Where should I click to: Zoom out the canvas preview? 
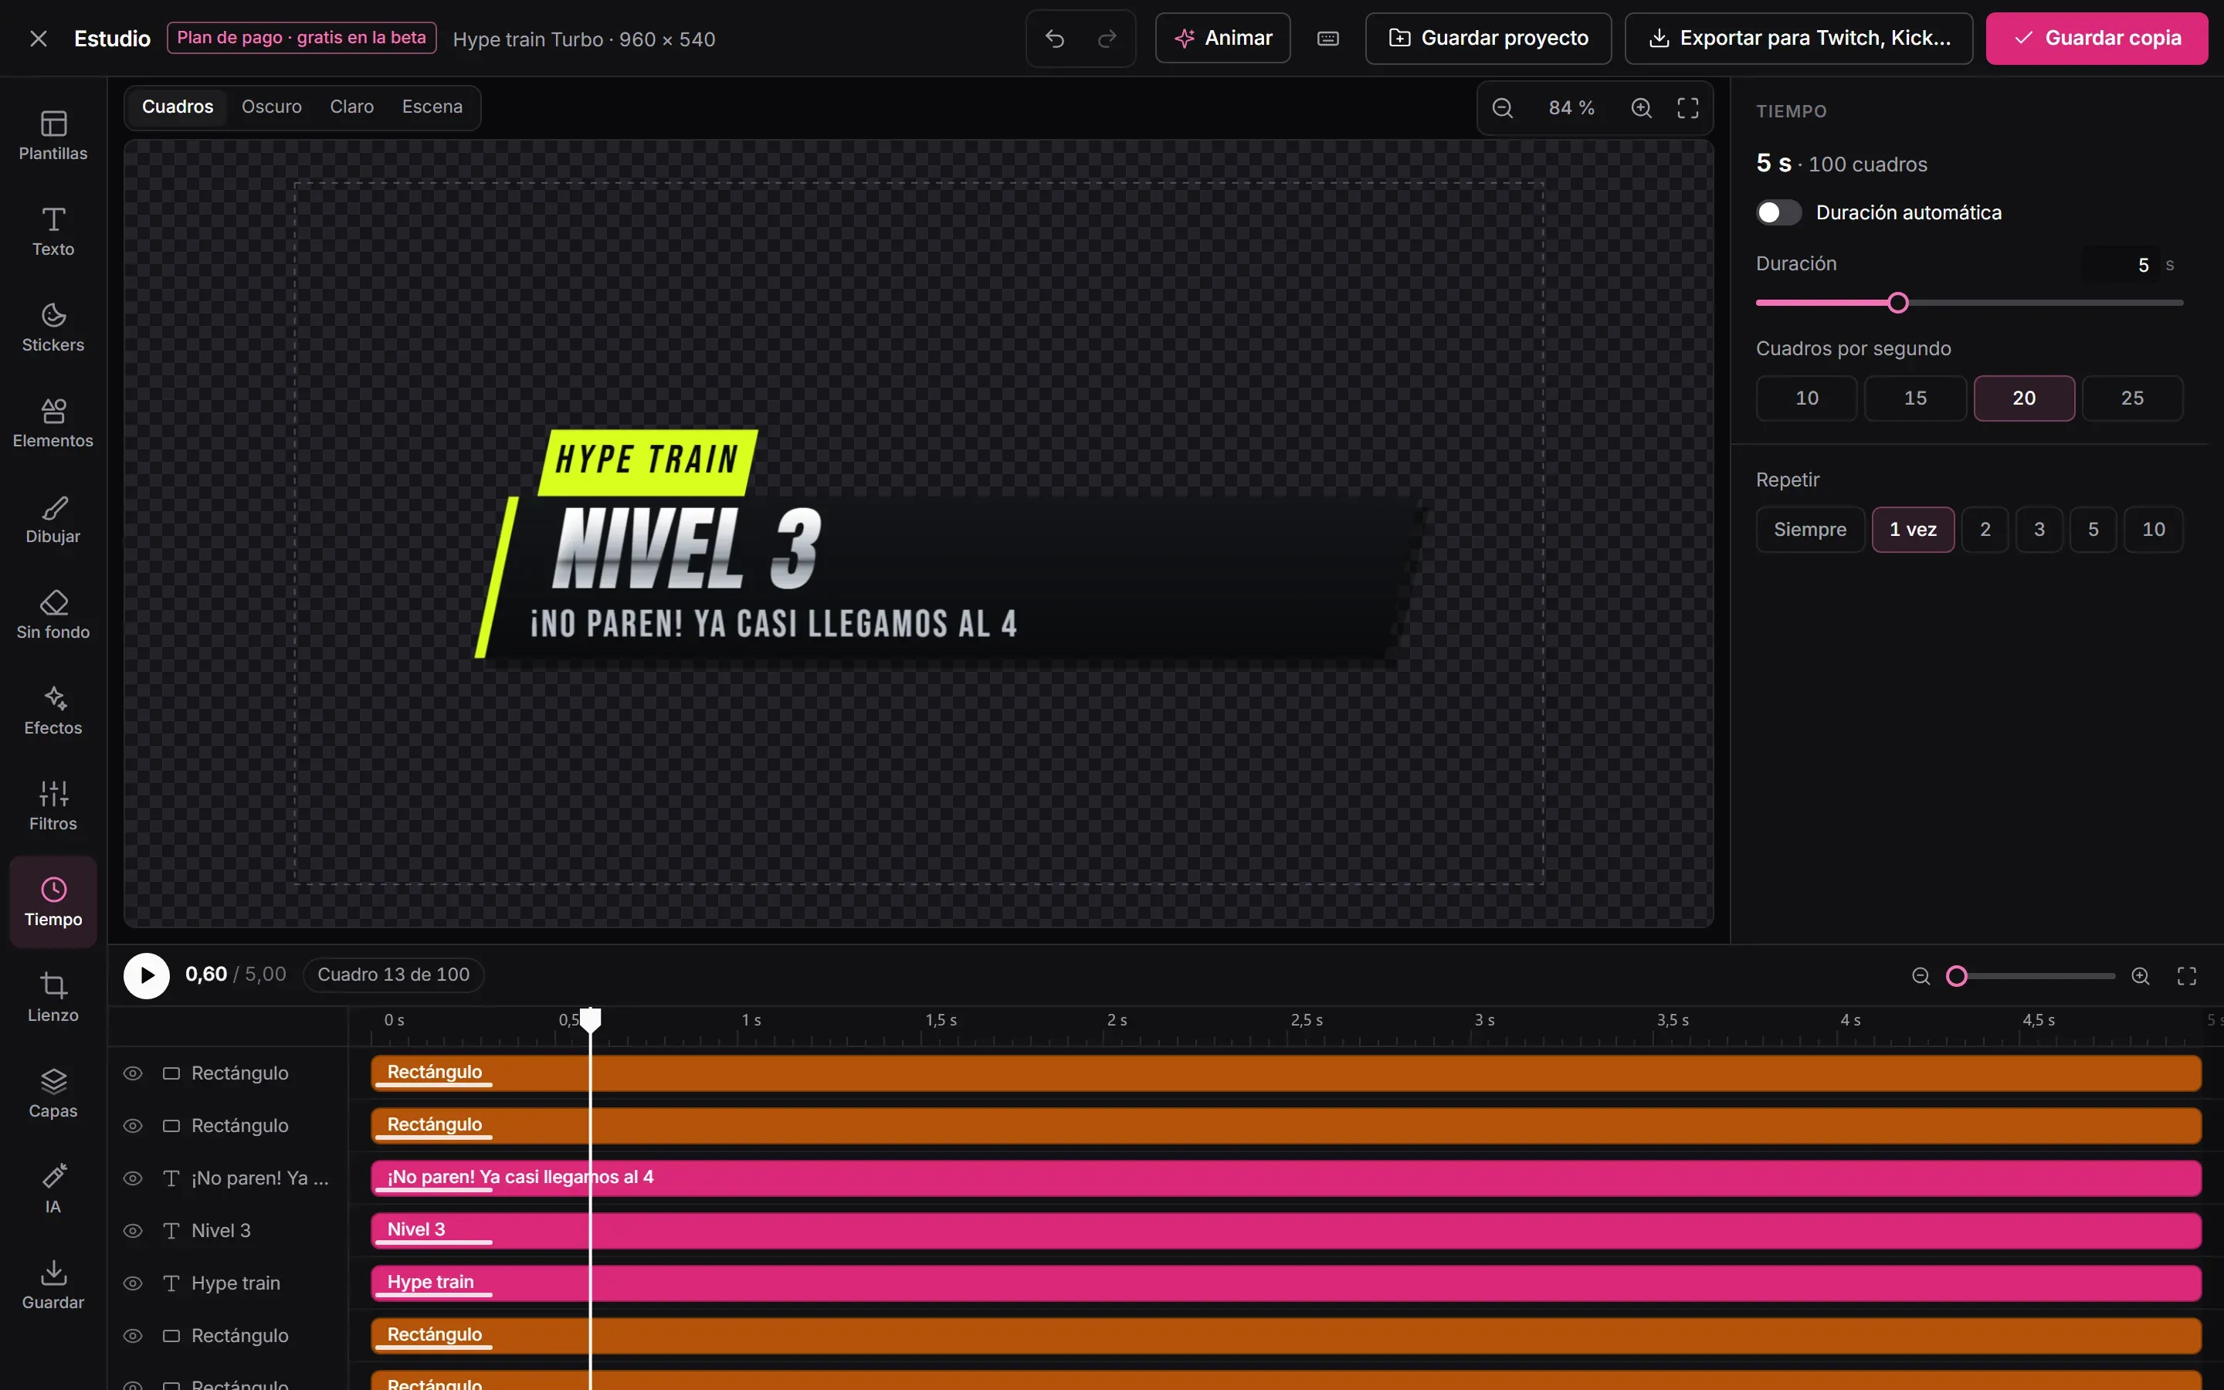point(1503,108)
